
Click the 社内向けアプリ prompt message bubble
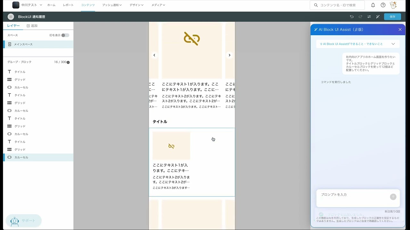[371, 64]
